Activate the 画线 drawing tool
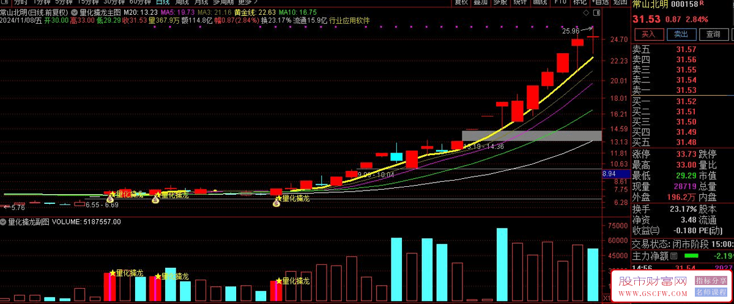734x304 pixels. coord(539,2)
